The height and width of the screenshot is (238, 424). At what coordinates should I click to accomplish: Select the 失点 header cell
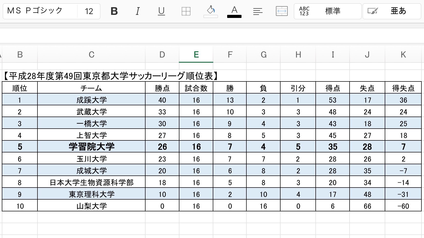click(x=367, y=88)
